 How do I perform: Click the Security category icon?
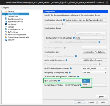point(6,40)
